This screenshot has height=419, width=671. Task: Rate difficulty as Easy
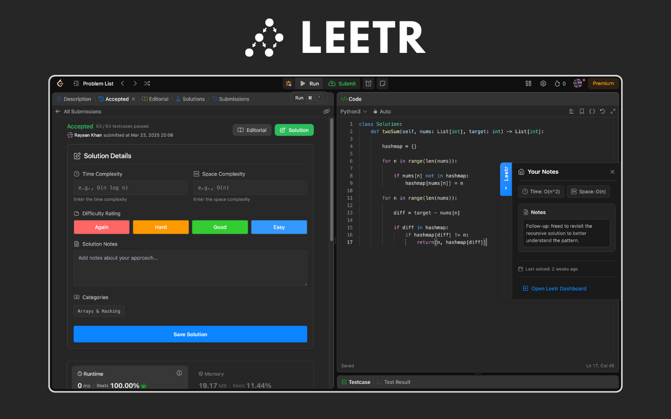279,227
